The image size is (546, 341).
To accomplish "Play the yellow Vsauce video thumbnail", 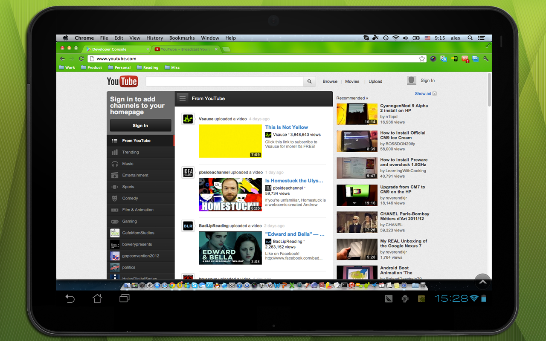I will click(x=230, y=141).
